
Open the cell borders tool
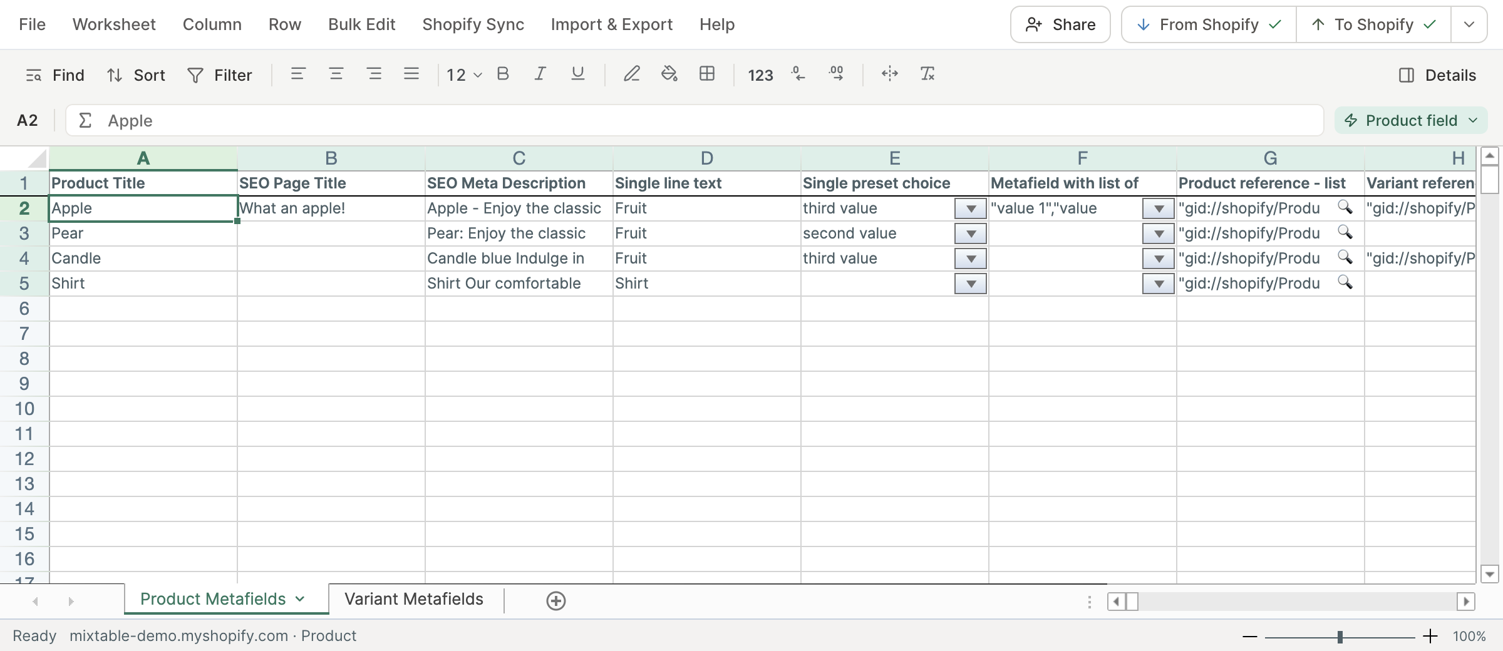(707, 74)
